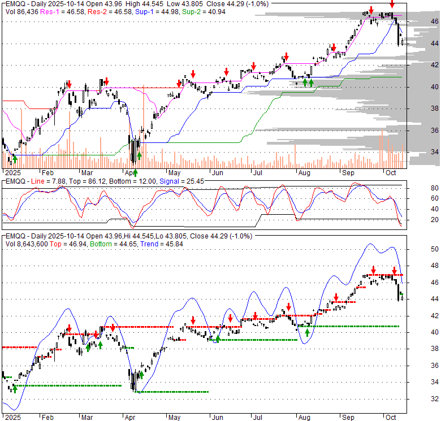
Task: Click the 46 label on top chart price axis
Action: pos(435,21)
